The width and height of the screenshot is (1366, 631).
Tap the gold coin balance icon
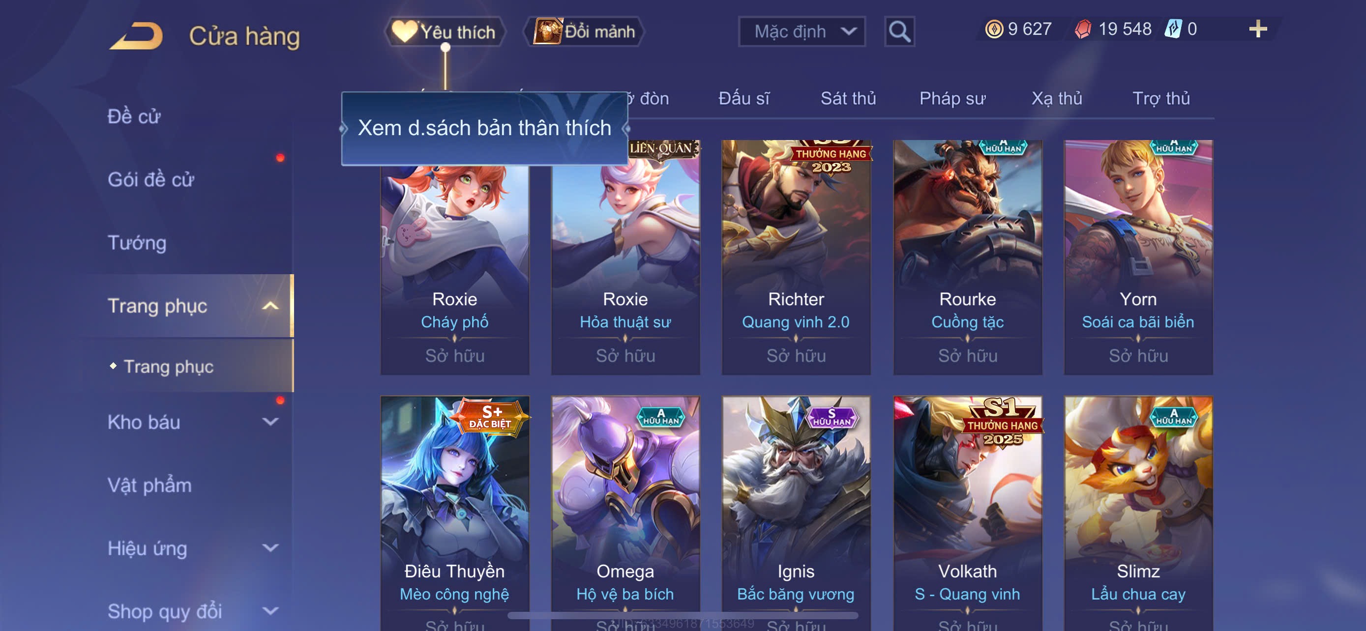(x=994, y=29)
